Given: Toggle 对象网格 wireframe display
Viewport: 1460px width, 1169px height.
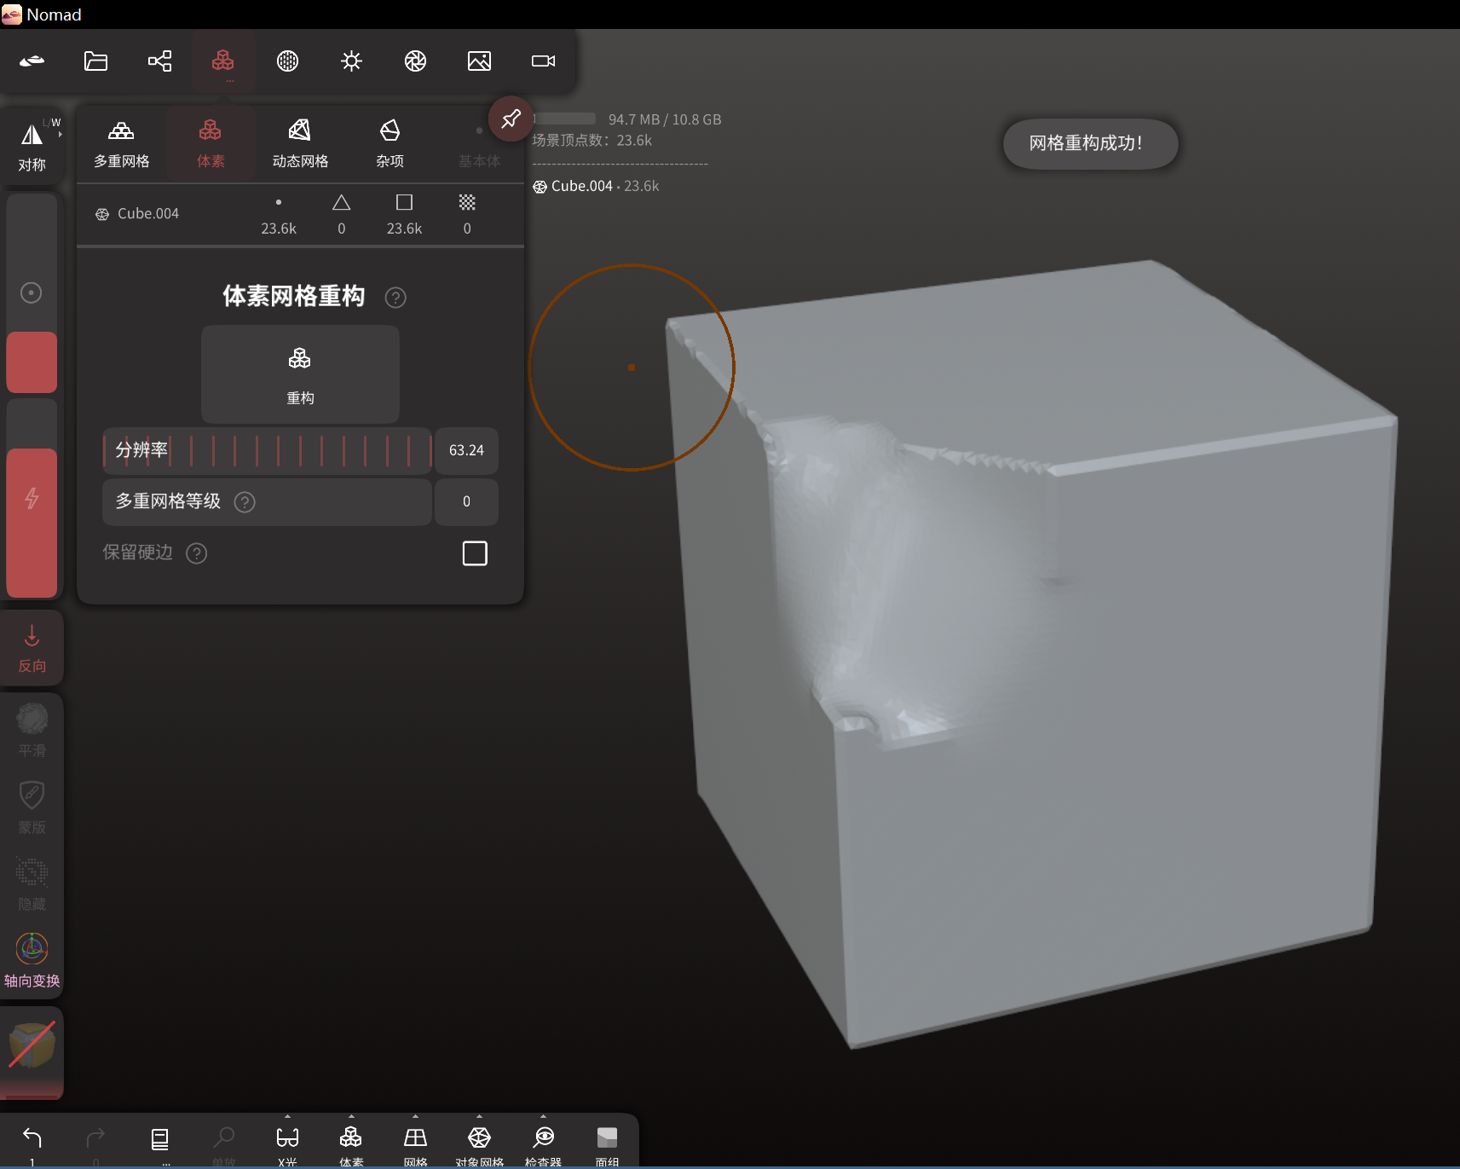Looking at the screenshot, I should pos(479,1144).
